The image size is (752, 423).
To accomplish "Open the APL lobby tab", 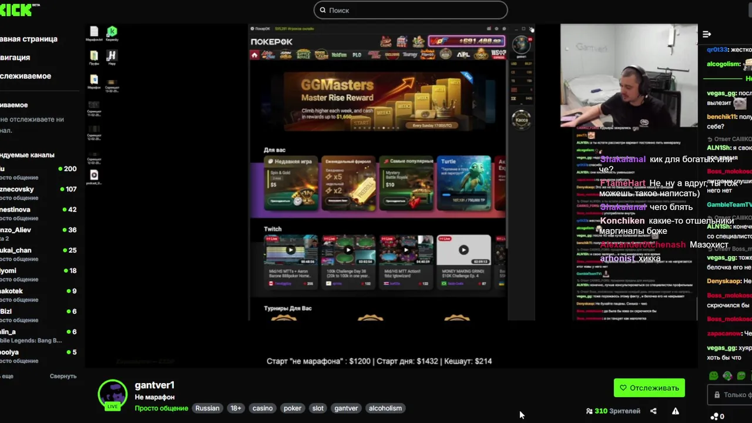I will point(464,55).
